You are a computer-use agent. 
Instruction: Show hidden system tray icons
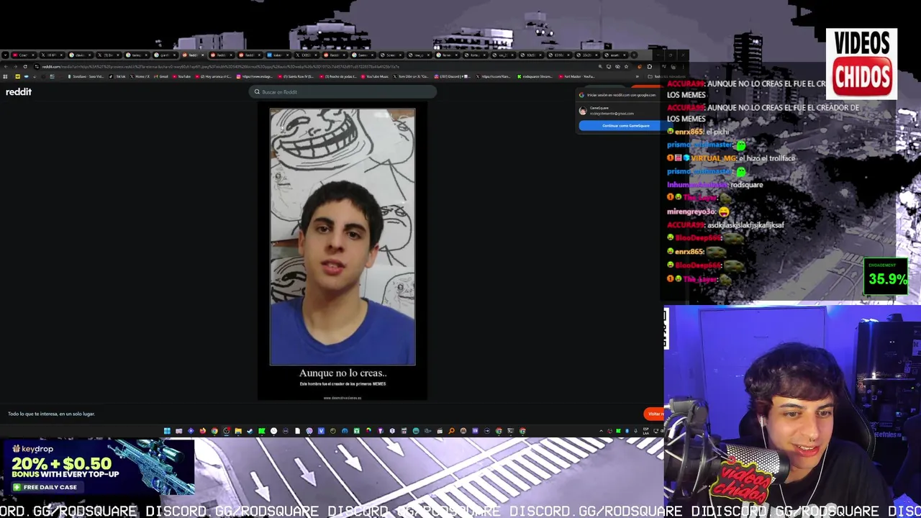(601, 431)
